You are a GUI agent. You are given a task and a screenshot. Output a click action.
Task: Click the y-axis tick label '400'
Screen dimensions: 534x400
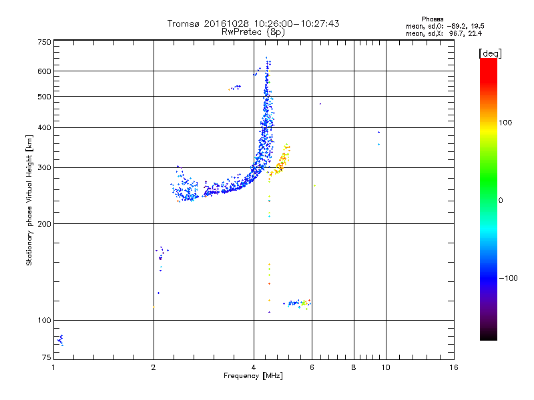[x=44, y=127]
